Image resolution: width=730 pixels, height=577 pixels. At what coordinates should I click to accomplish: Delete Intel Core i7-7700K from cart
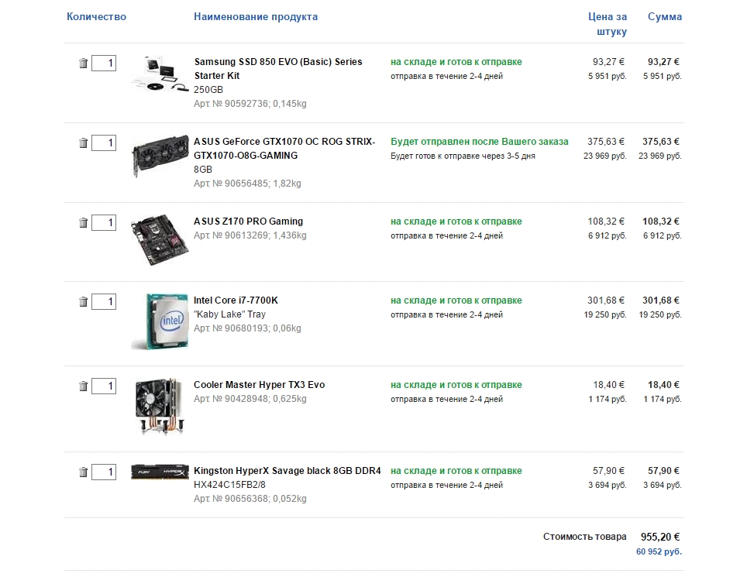tap(84, 302)
